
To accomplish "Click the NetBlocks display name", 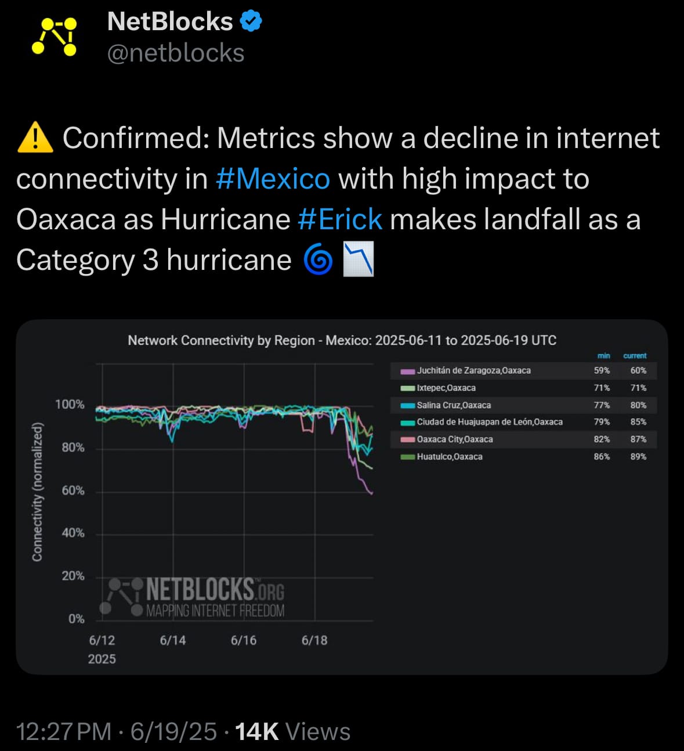I will [x=170, y=21].
